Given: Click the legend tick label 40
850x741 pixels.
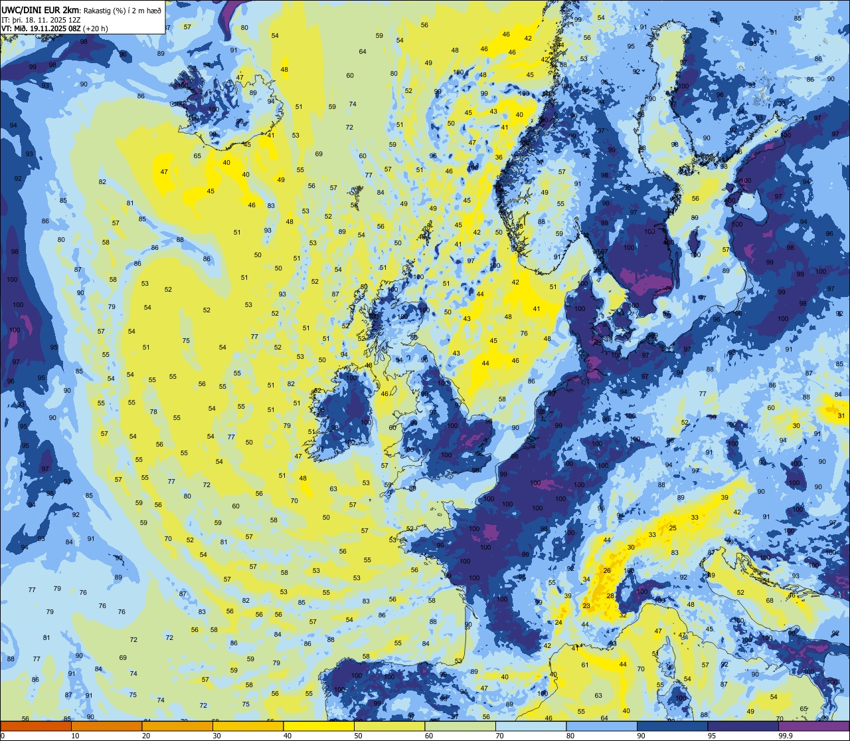Looking at the screenshot, I should pyautogui.click(x=288, y=736).
